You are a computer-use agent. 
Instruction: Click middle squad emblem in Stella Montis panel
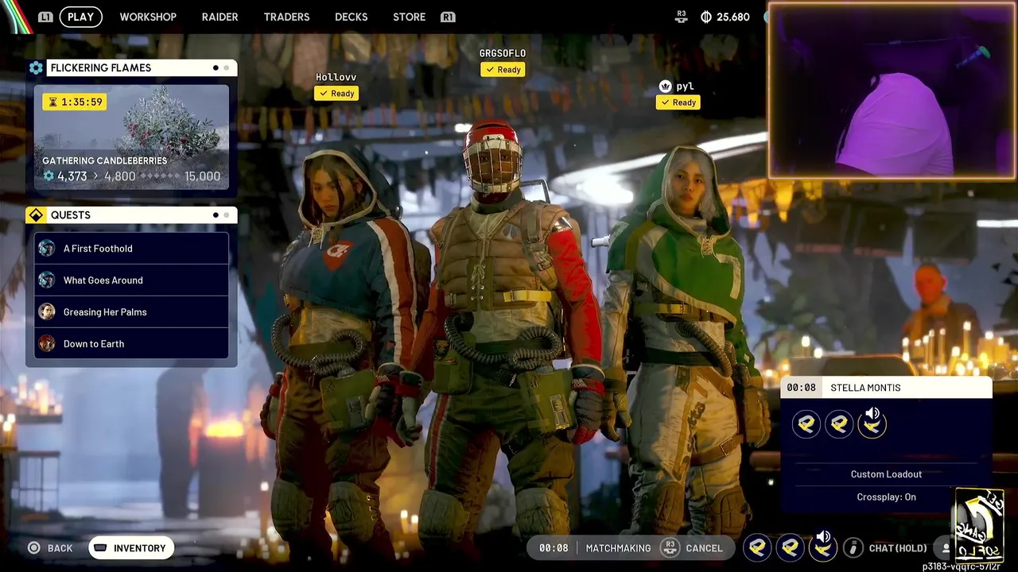839,424
